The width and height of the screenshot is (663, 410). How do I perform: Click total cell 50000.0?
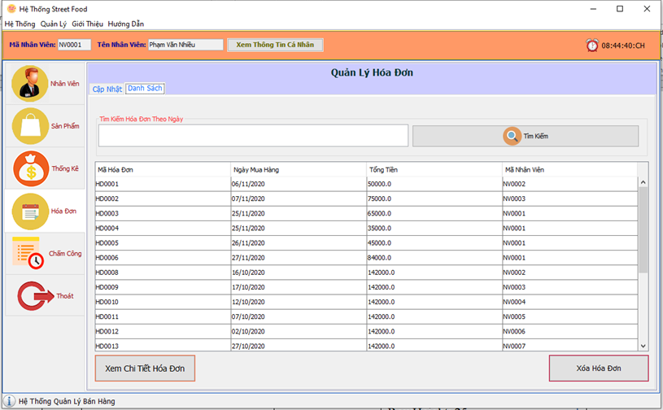tap(434, 184)
